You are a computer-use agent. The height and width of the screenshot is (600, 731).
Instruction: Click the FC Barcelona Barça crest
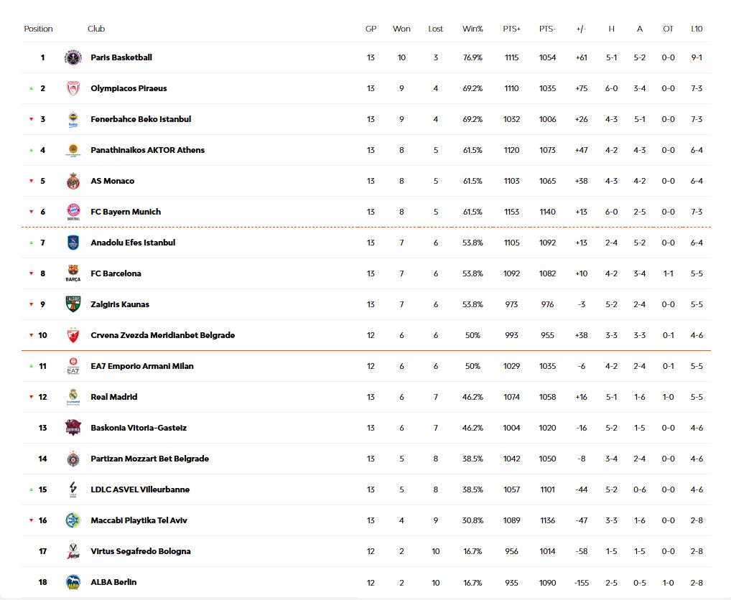pyautogui.click(x=73, y=273)
